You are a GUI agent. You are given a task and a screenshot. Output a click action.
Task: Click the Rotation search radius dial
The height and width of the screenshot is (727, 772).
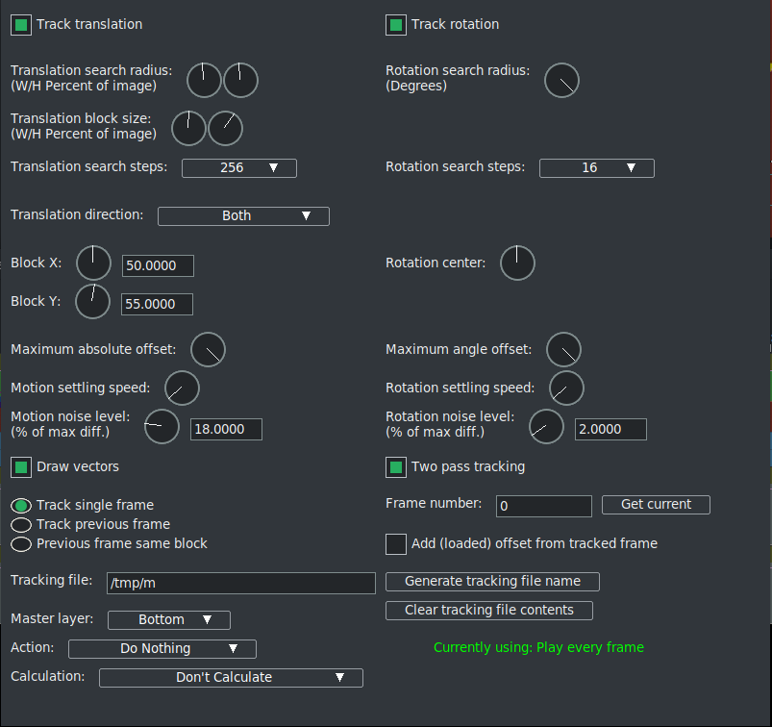[x=562, y=82]
